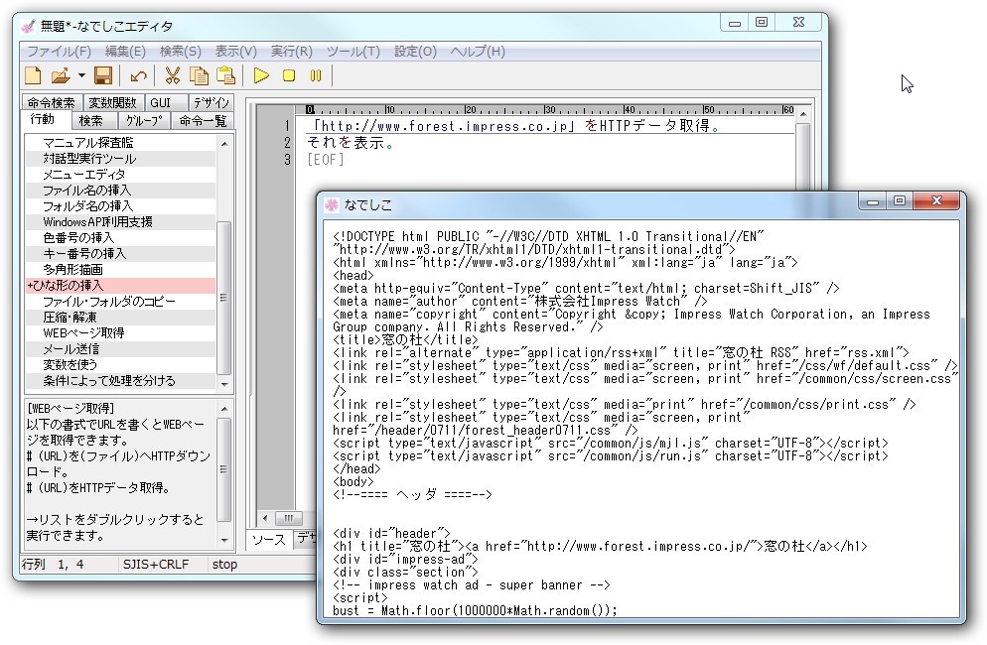Select WEBページ取得 list item

(x=120, y=332)
